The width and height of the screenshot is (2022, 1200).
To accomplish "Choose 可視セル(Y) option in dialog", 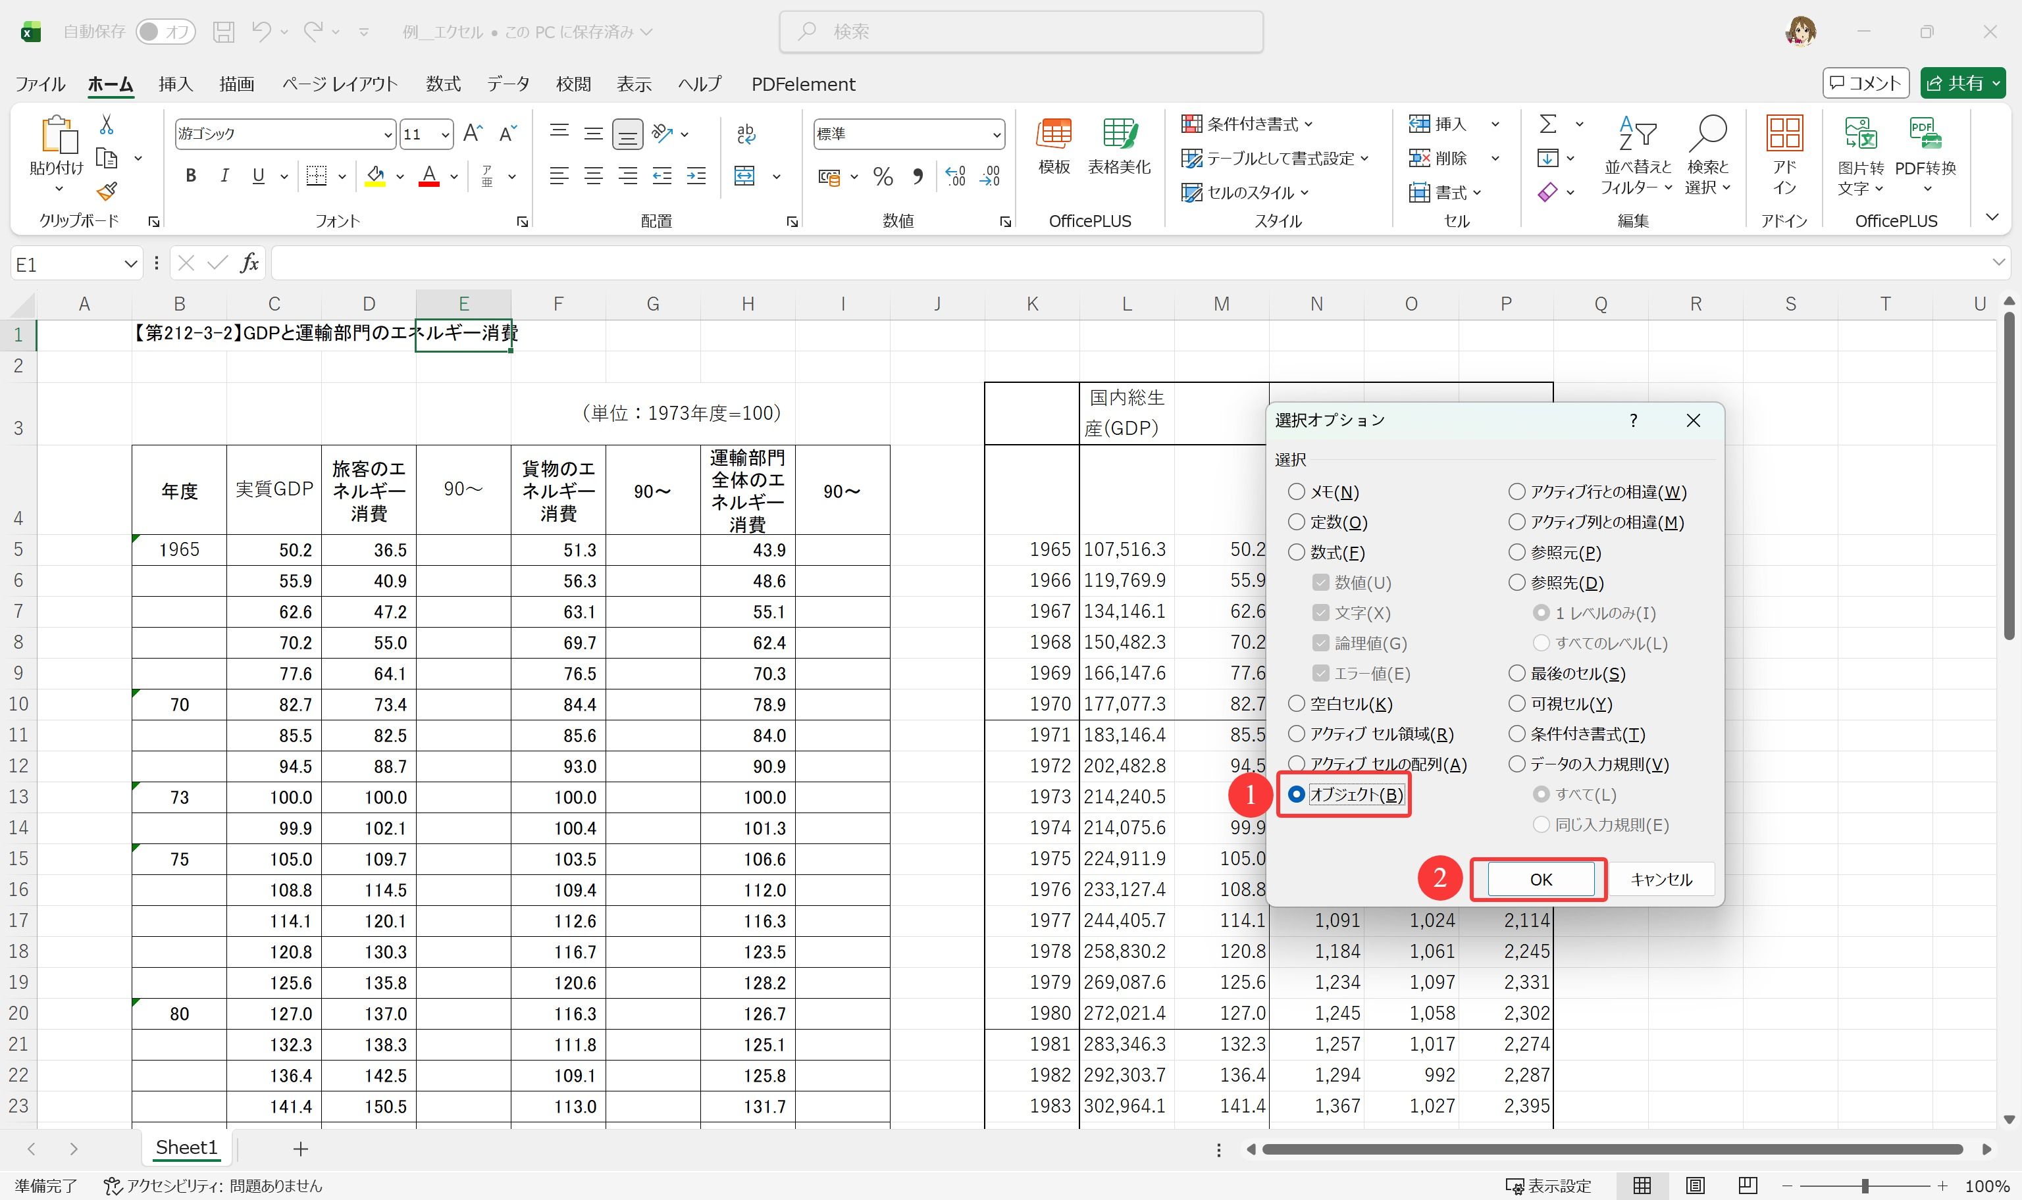I will [x=1516, y=703].
